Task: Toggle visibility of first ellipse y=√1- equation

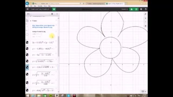Action: point(27,74)
